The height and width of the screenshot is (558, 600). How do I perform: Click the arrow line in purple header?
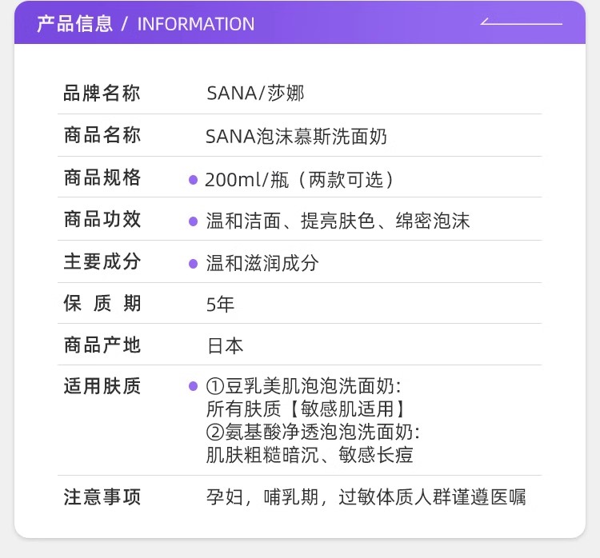521,22
